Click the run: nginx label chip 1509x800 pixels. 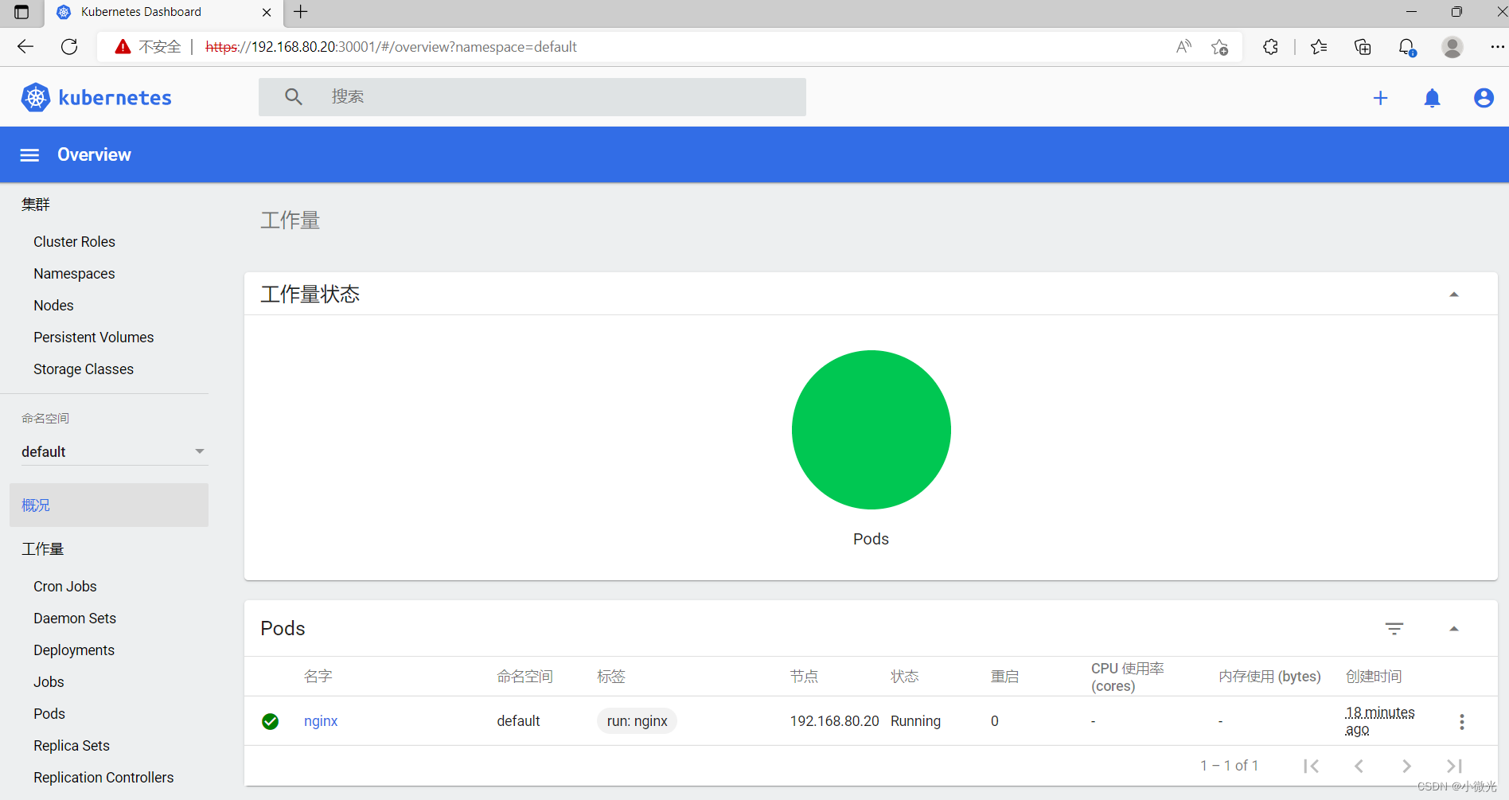point(637,720)
